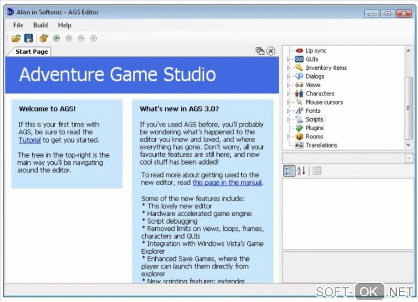Click 'Welcome to AGS!' heading
The width and height of the screenshot is (418, 302).
(x=47, y=109)
